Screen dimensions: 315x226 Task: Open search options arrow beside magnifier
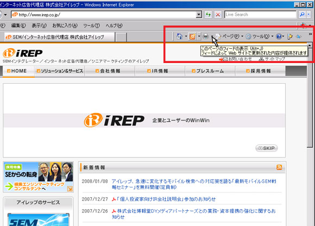[309, 15]
